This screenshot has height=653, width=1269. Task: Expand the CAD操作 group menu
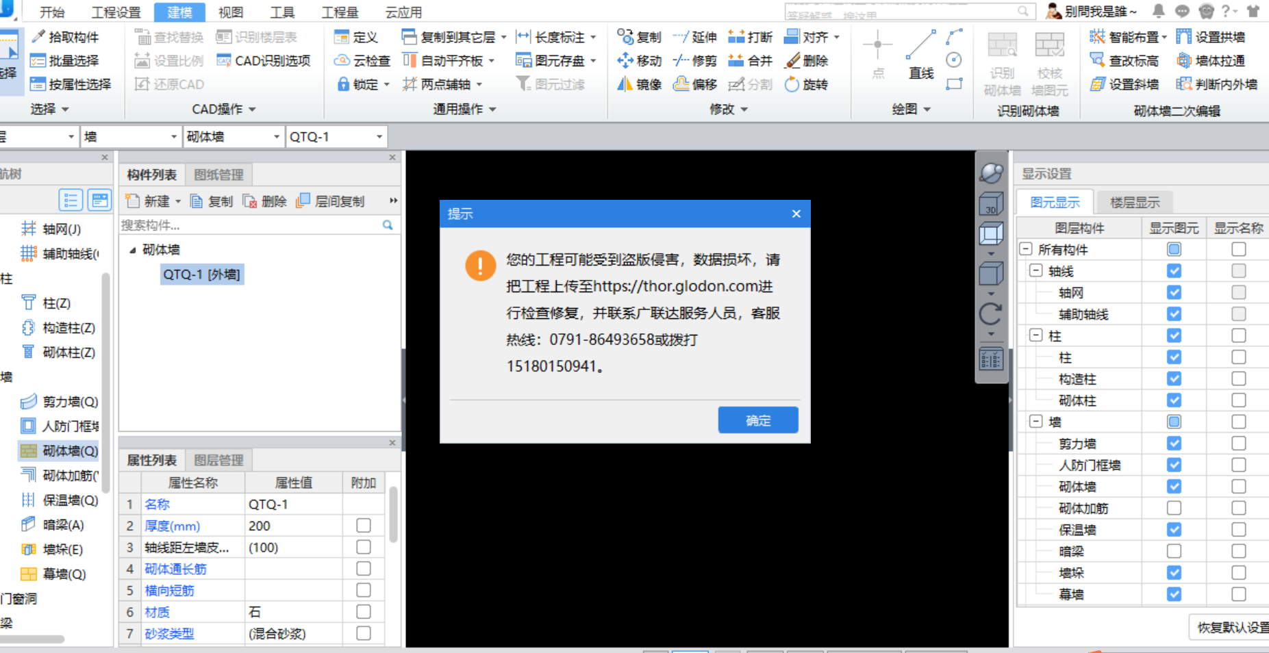224,109
